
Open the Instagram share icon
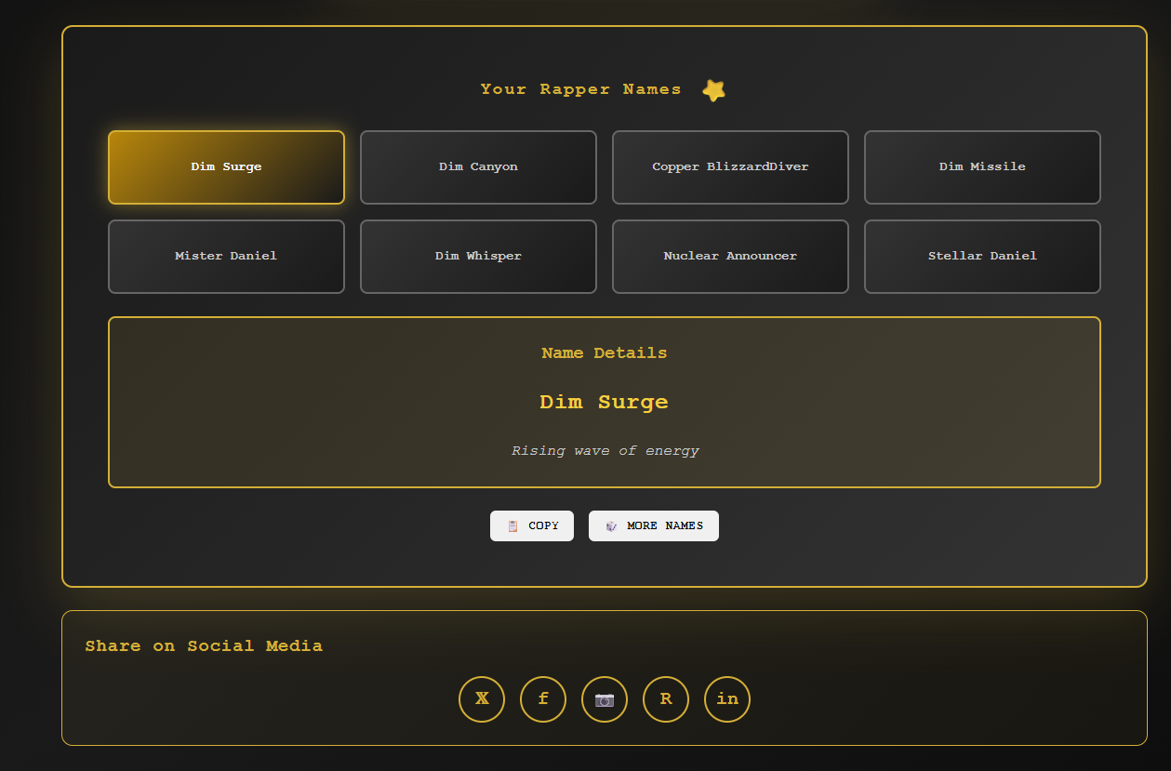coord(605,699)
